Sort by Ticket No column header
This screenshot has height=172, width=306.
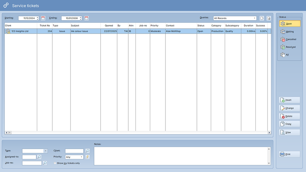45,26
